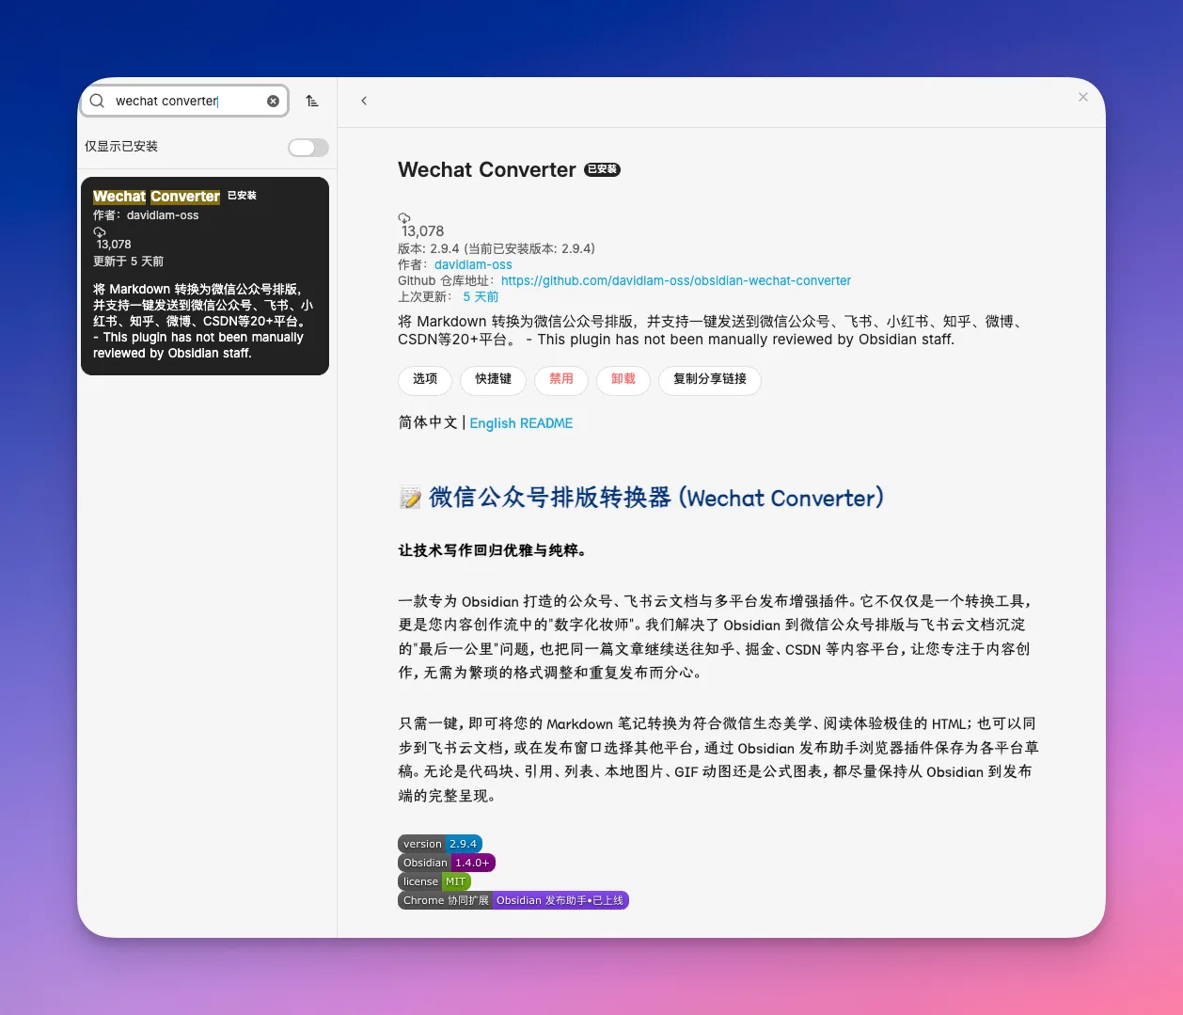Click the memo emoji in README heading
1183x1015 pixels.
(x=410, y=498)
